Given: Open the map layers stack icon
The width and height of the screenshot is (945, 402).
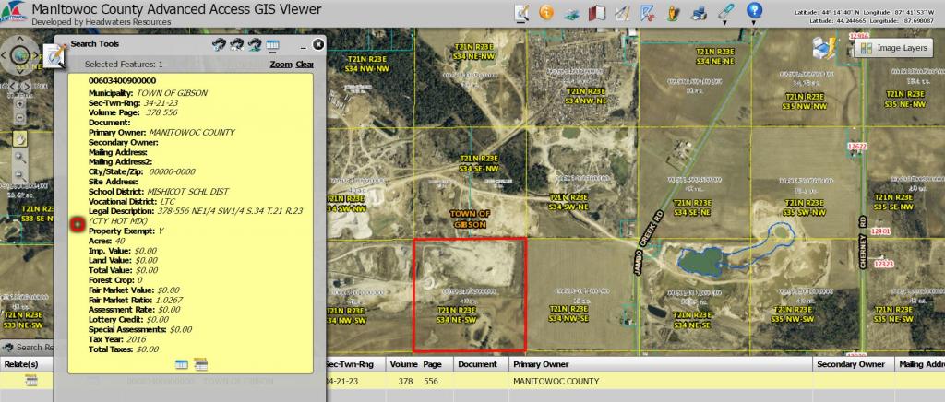Looking at the screenshot, I should point(572,14).
